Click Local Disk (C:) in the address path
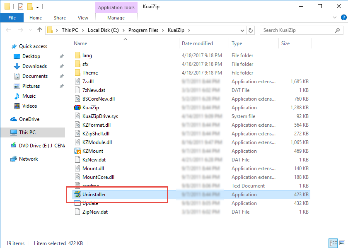348x248 pixels. (x=103, y=30)
